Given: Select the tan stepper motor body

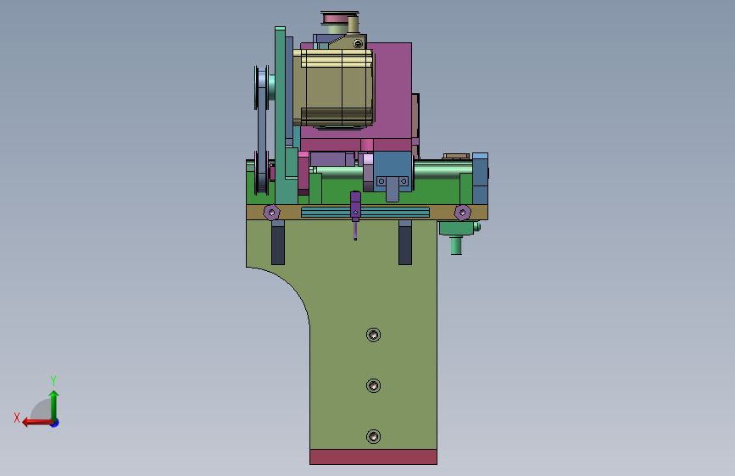Looking at the screenshot, I should point(334,88).
